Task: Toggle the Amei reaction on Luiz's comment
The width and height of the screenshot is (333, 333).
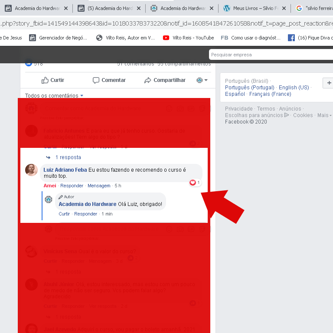Action: (50, 186)
